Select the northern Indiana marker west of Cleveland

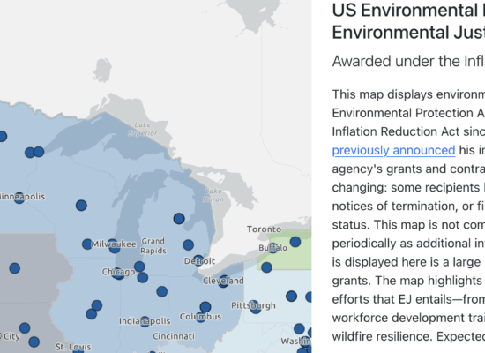point(161,291)
